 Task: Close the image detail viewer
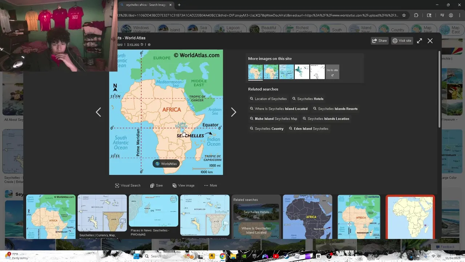pyautogui.click(x=430, y=41)
